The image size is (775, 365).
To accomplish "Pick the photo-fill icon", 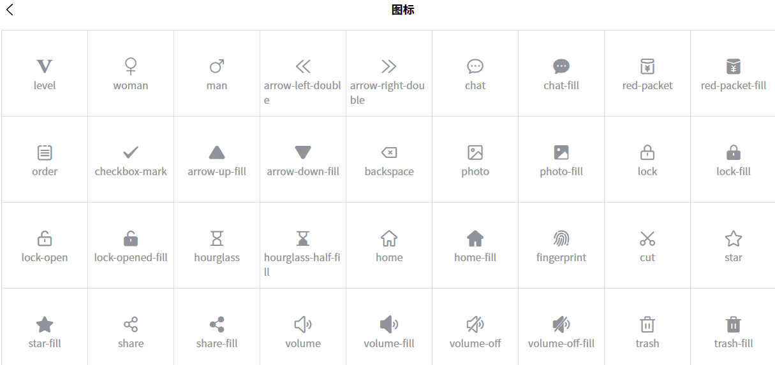I will 561,152.
